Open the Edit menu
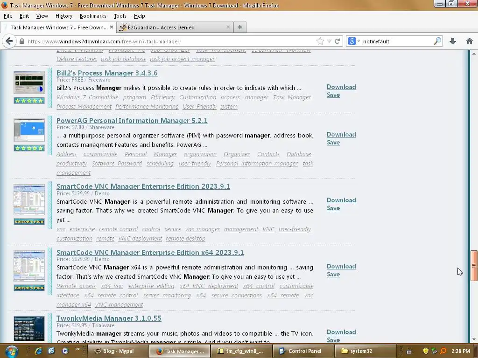The image size is (478, 358). coord(24,16)
